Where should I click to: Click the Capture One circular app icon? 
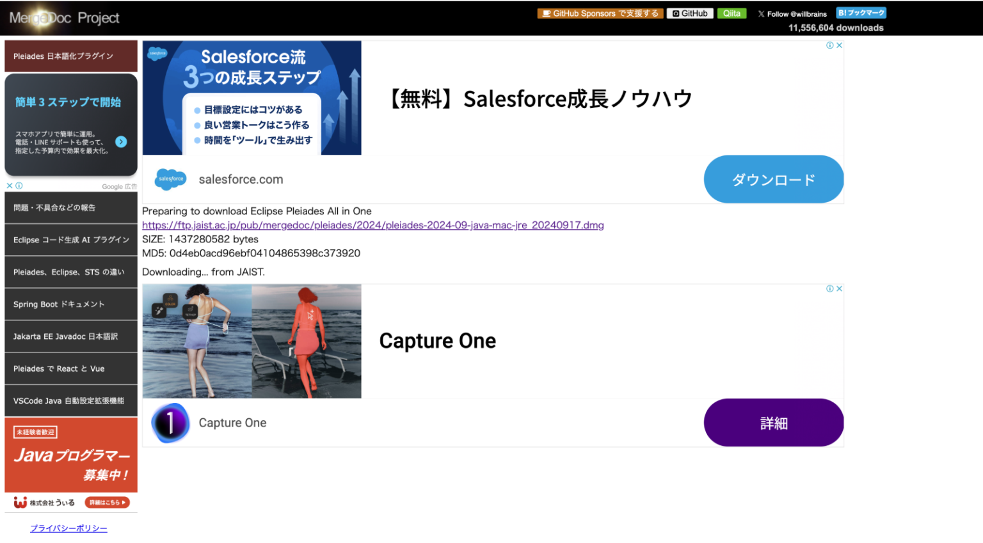(170, 422)
